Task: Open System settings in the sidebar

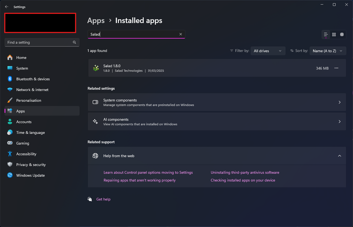Action: click(42, 68)
